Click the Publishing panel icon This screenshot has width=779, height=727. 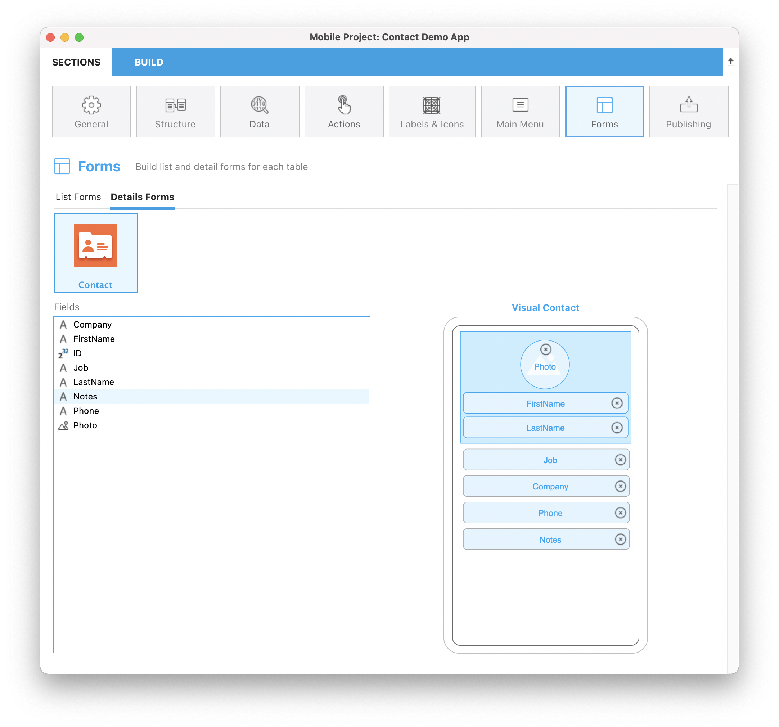[x=688, y=111]
